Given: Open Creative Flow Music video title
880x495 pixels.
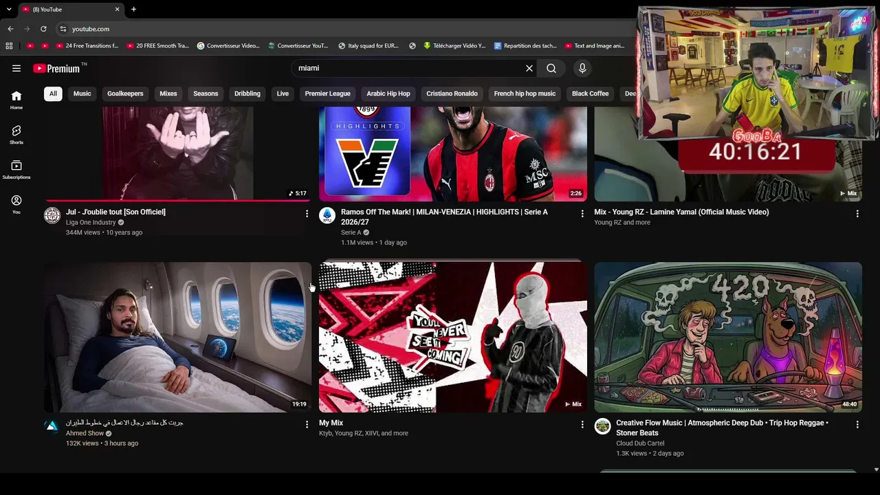Looking at the screenshot, I should pos(722,428).
